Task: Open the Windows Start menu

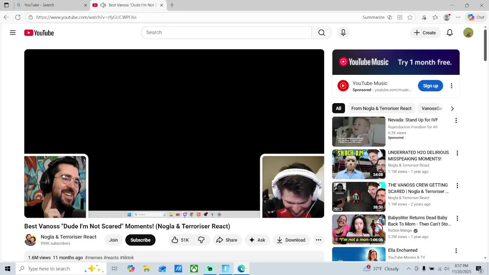Action: click(x=7, y=269)
